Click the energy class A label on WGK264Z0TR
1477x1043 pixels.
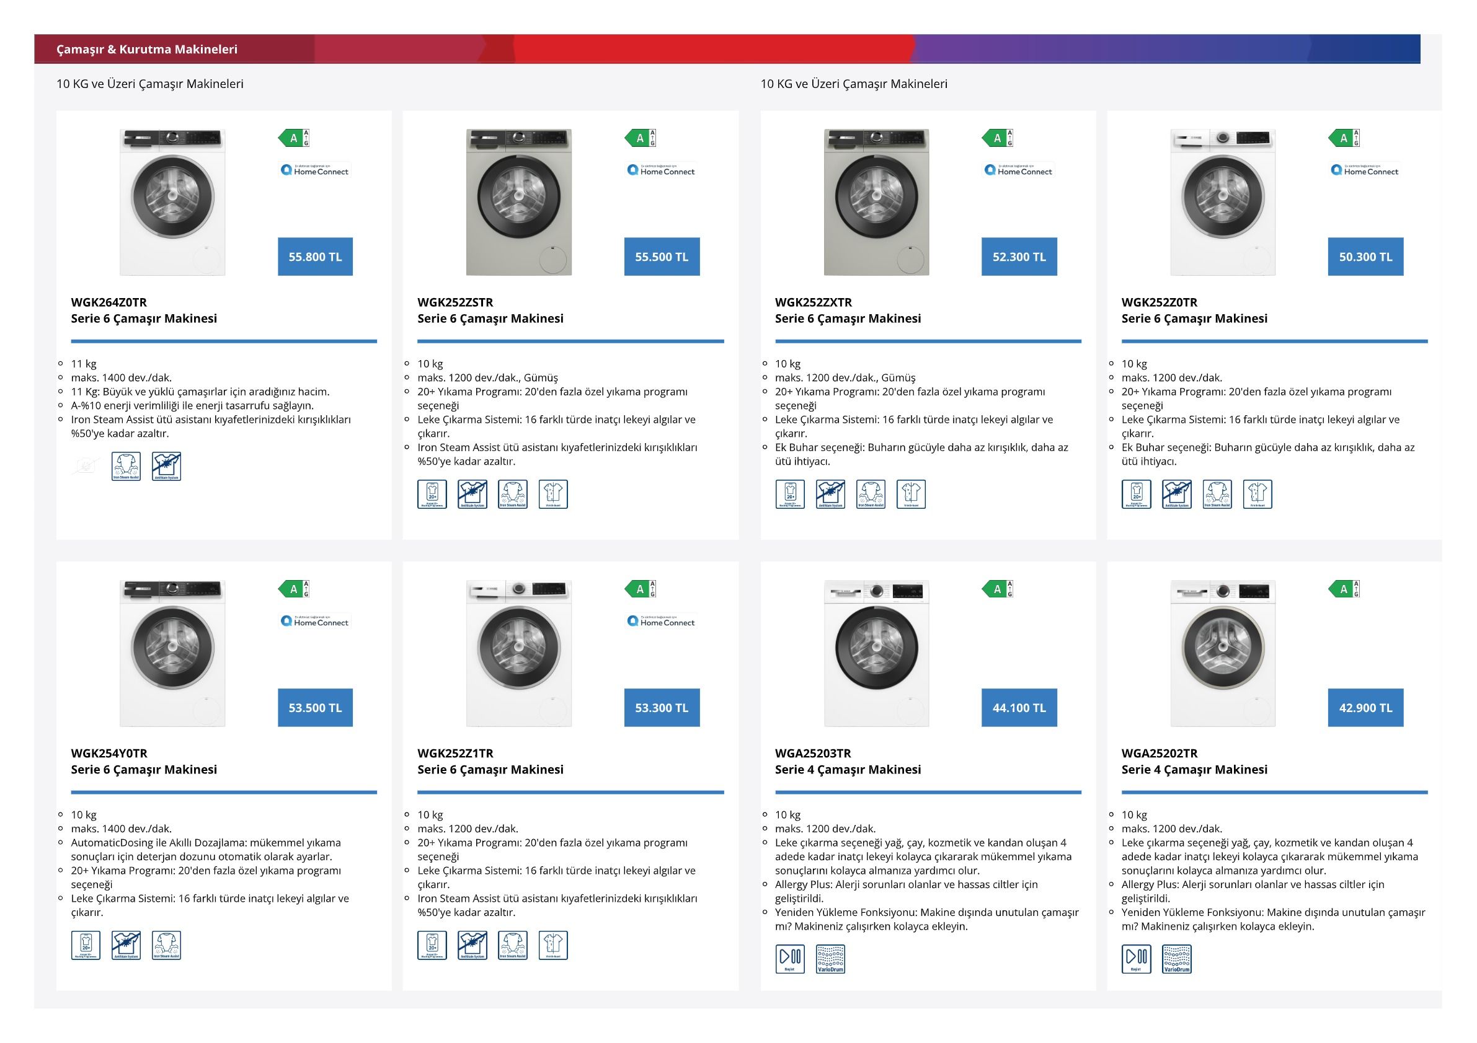(294, 138)
